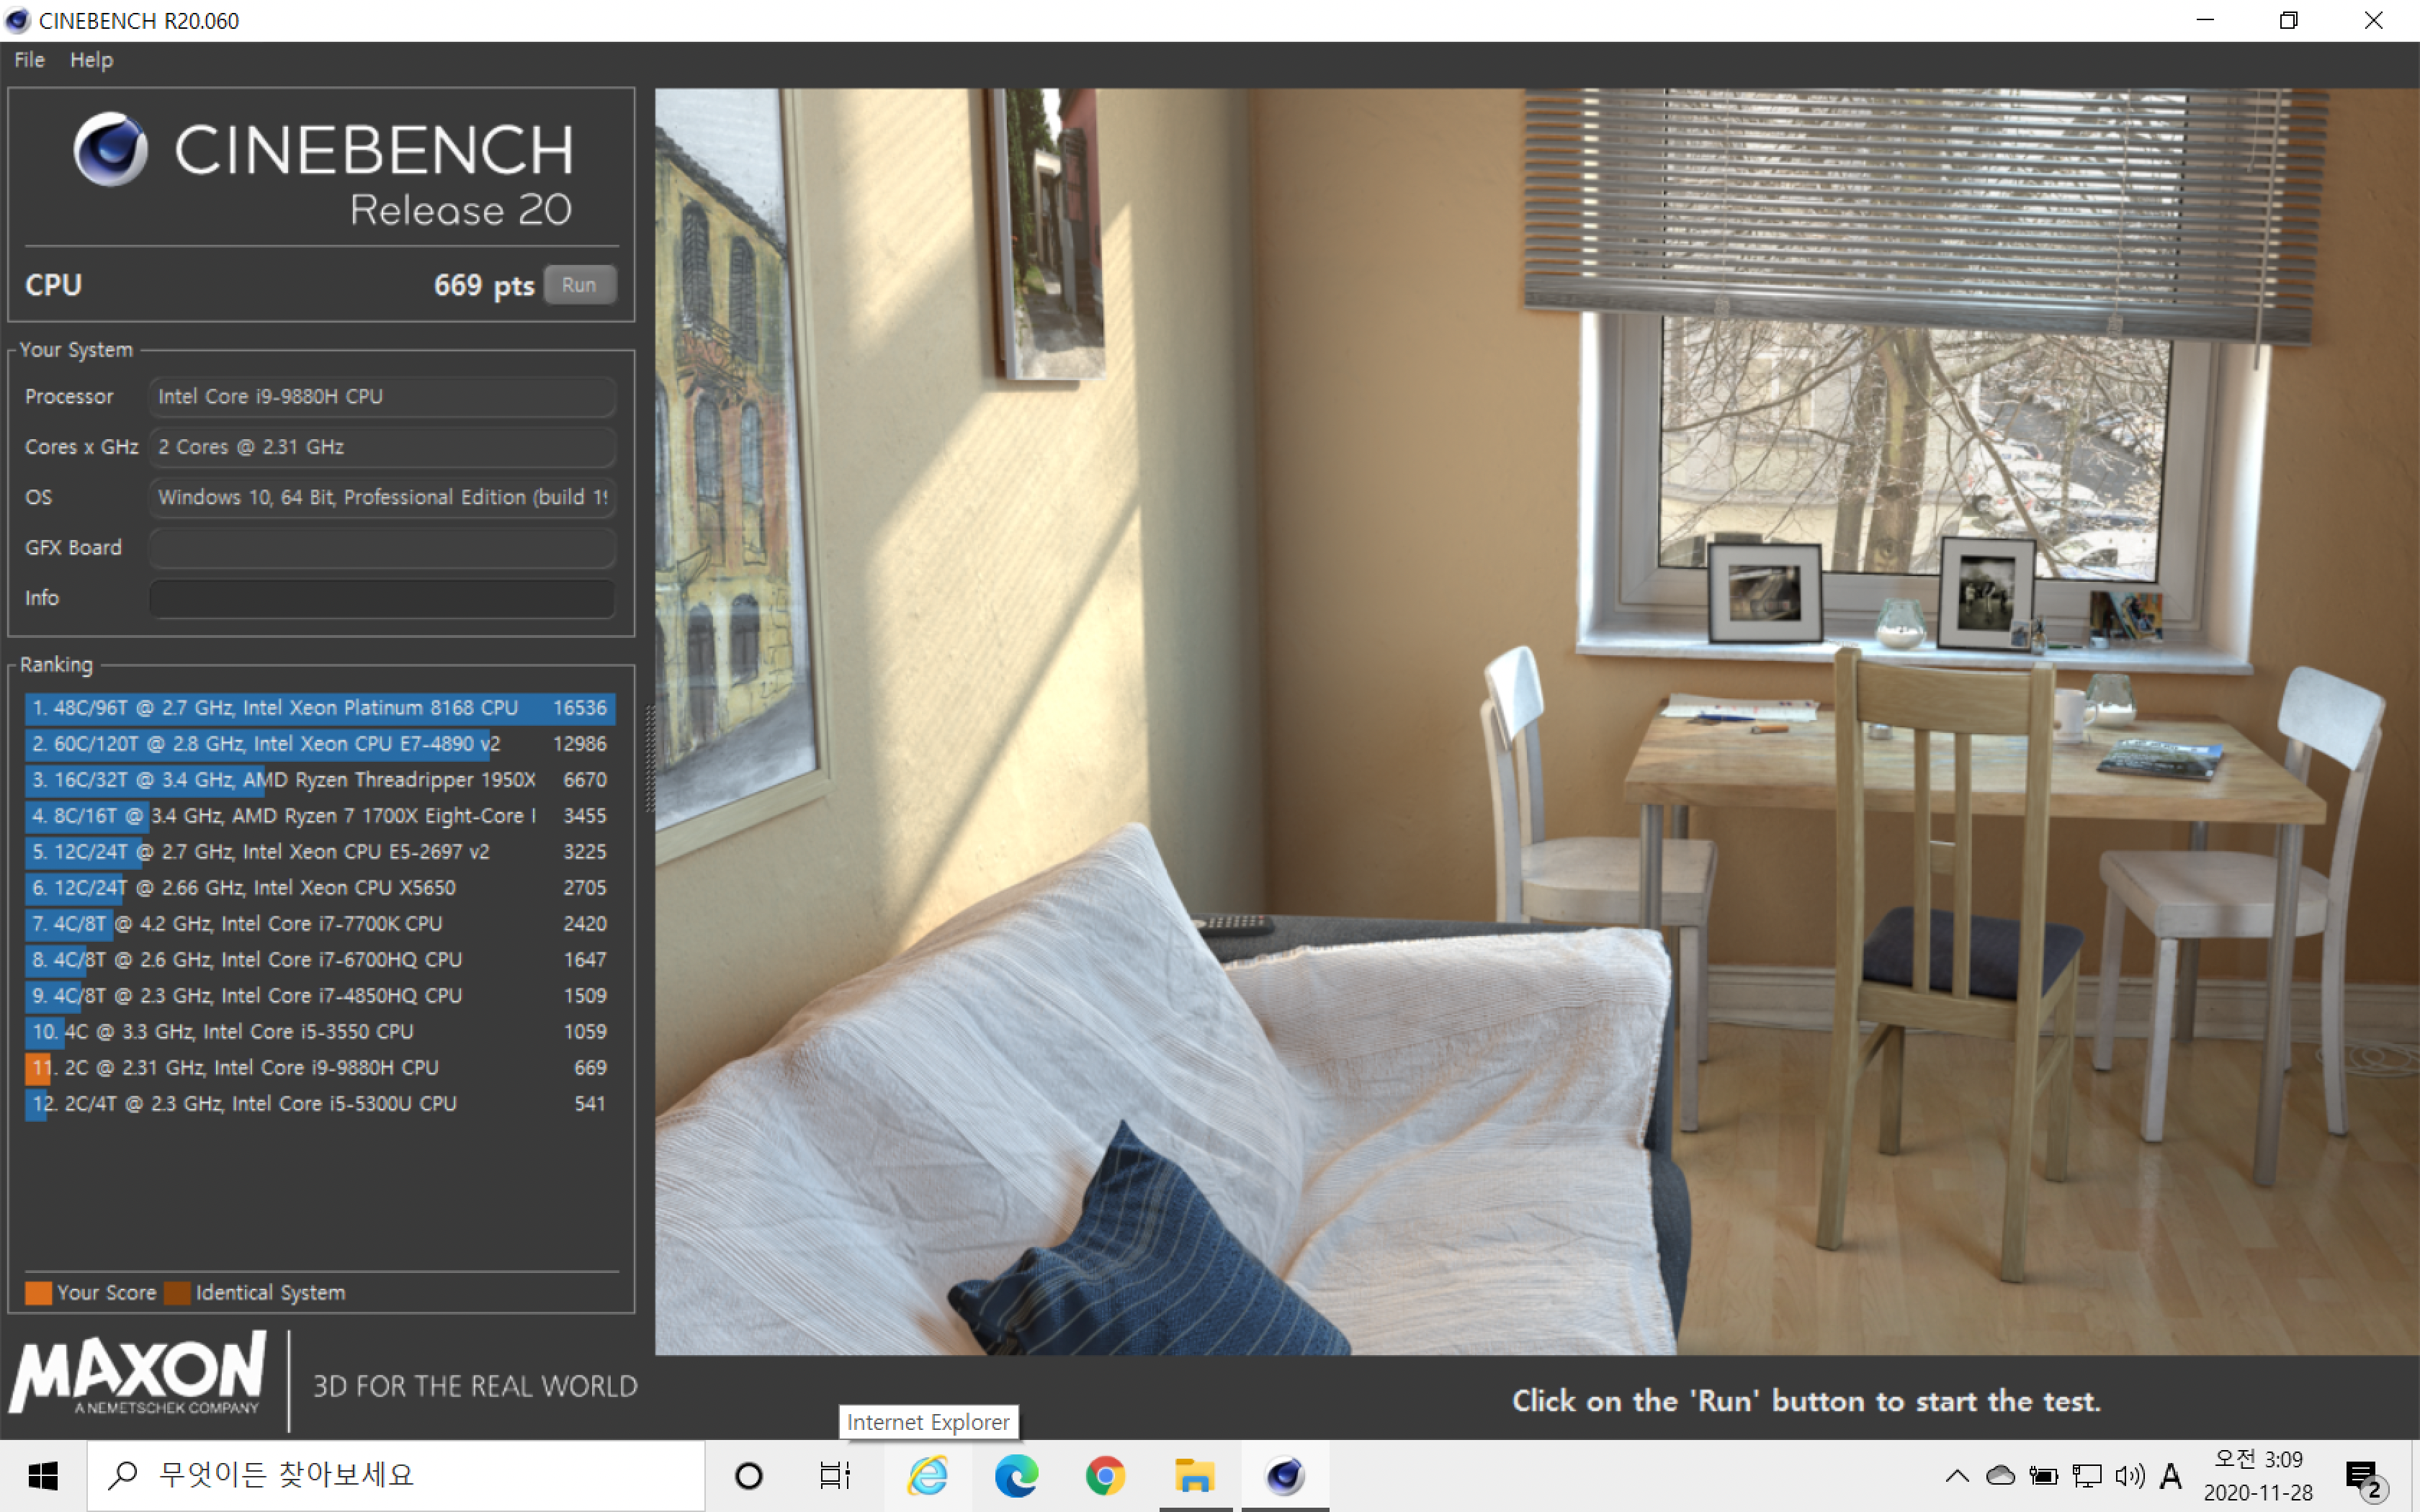This screenshot has height=1512, width=2420.
Task: Launch Microsoft Edge from the taskbar
Action: (1016, 1476)
